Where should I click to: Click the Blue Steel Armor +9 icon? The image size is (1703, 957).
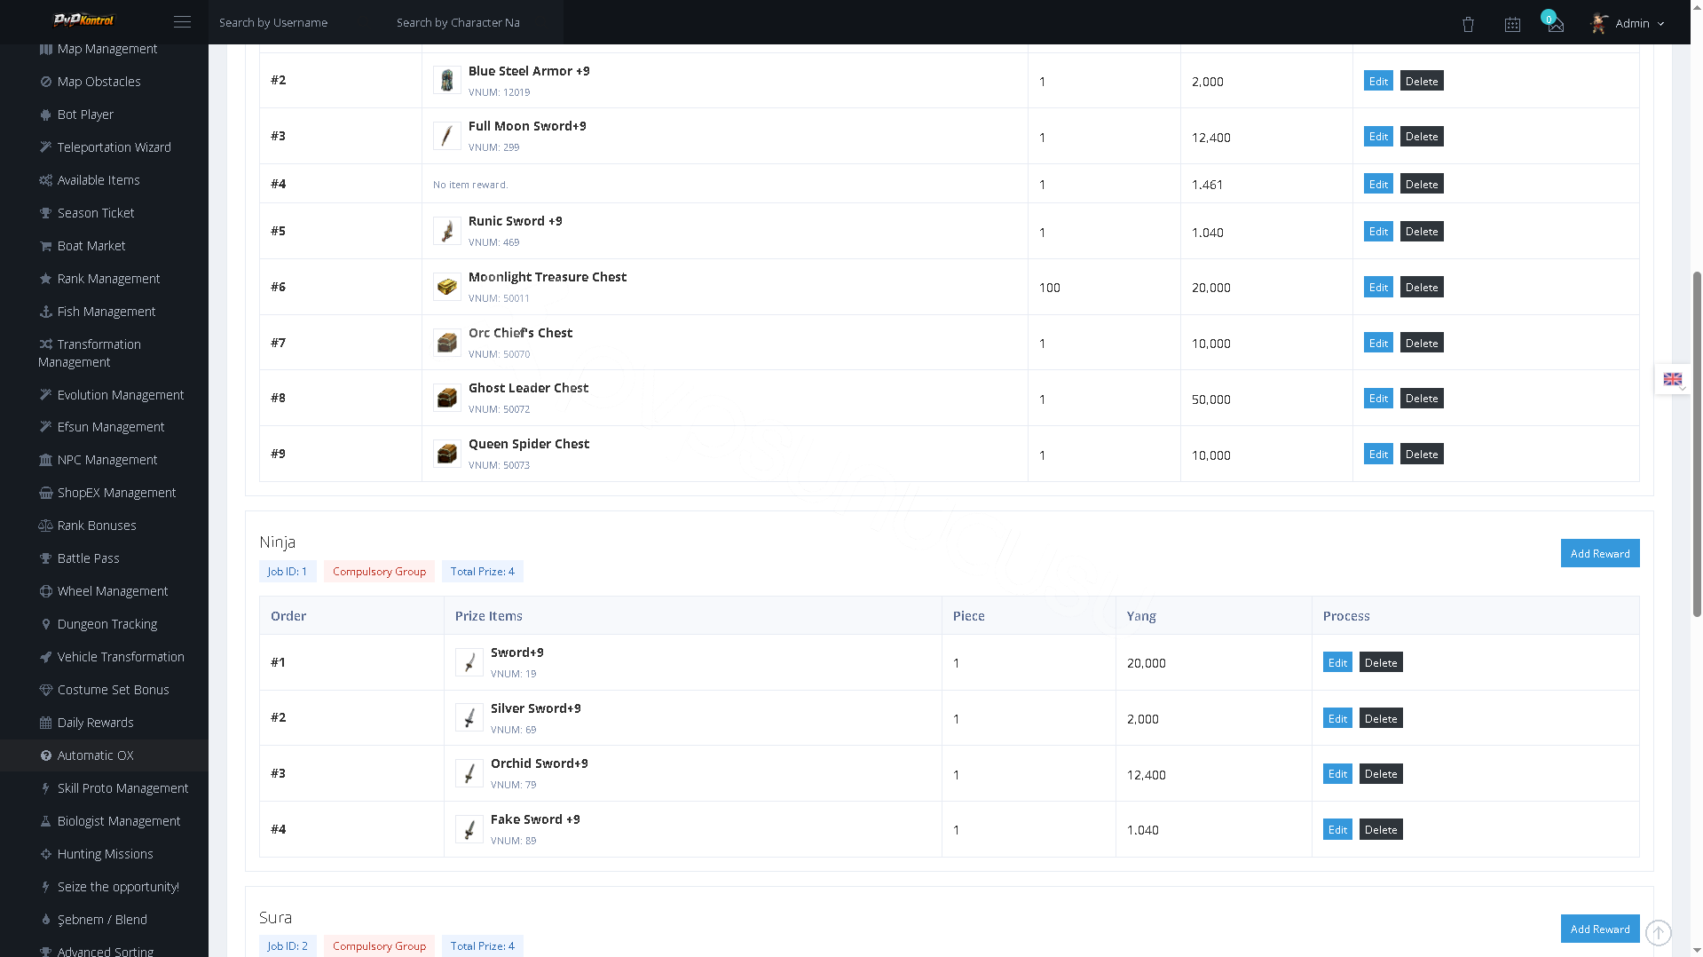click(x=446, y=80)
